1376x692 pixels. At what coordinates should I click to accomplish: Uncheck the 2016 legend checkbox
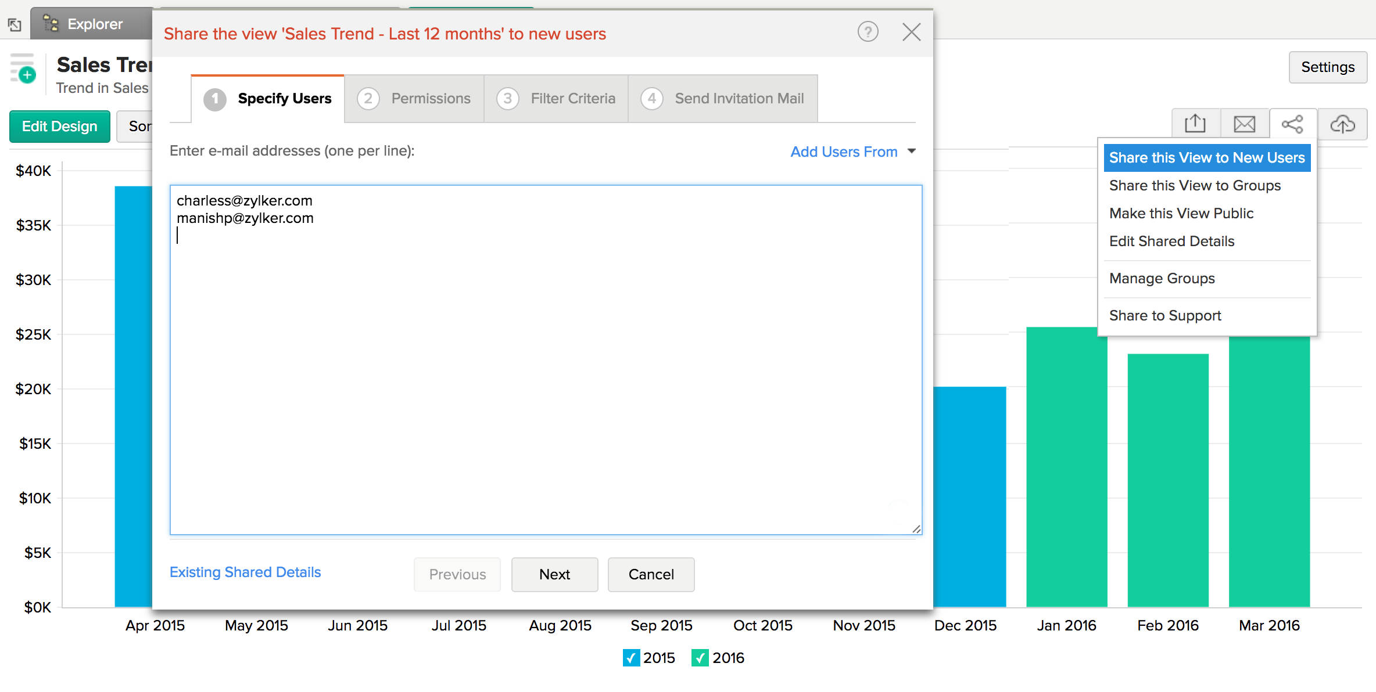tap(700, 658)
